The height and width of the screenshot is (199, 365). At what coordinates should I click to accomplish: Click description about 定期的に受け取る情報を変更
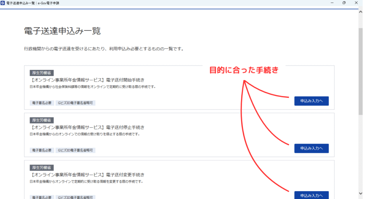[x=86, y=181]
